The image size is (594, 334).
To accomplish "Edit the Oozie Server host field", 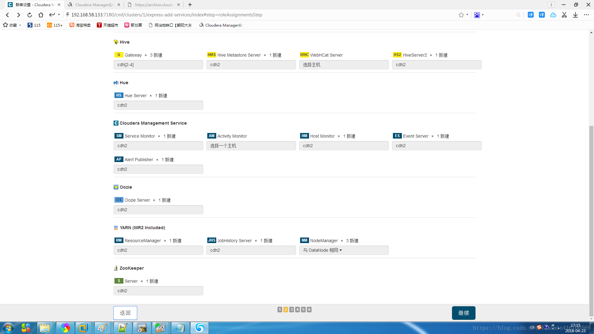I will coord(158,210).
